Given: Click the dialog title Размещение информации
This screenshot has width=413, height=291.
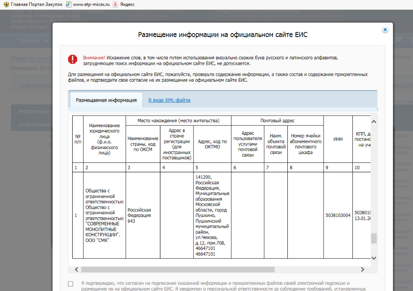Looking at the screenshot, I should point(223,34).
